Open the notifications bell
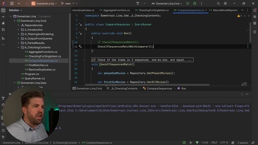 tap(255, 10)
